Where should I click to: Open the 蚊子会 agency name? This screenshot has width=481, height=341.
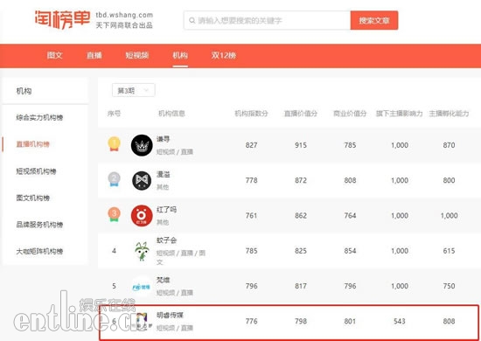pyautogui.click(x=166, y=240)
